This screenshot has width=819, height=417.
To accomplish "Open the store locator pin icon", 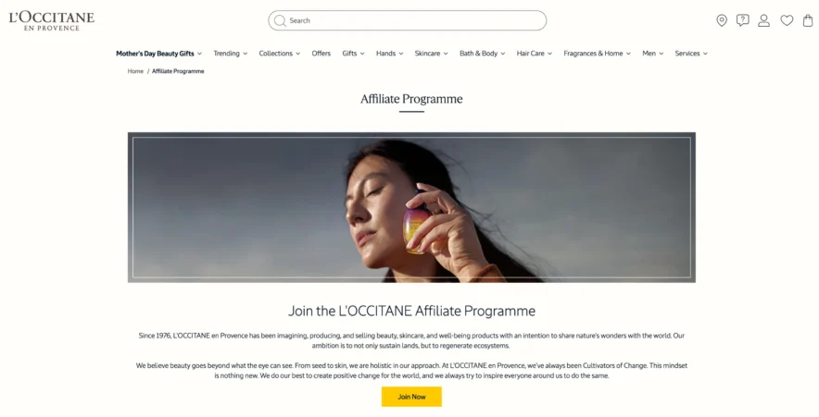I will [722, 21].
